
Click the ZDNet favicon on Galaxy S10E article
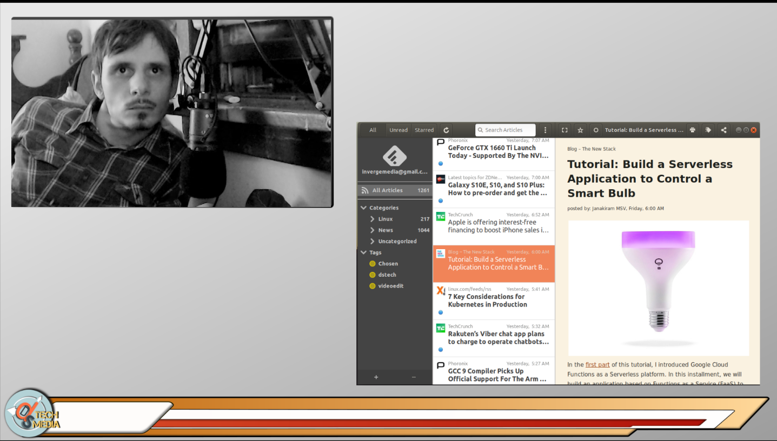tap(441, 179)
